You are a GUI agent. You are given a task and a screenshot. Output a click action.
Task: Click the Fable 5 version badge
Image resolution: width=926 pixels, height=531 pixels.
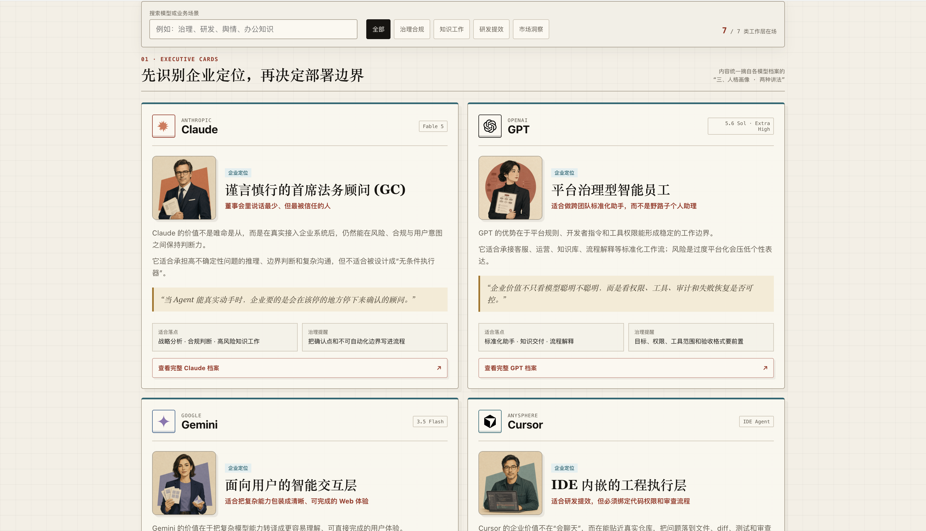pos(433,126)
